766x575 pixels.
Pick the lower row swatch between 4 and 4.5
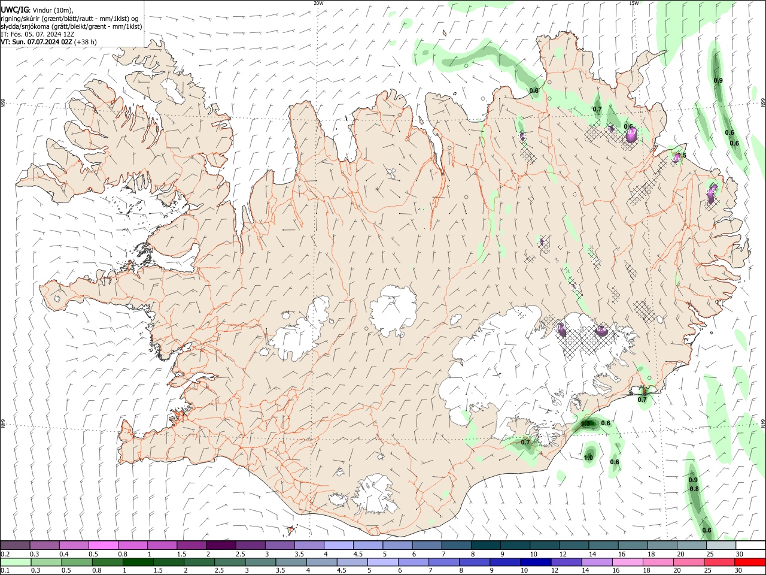tap(321, 562)
